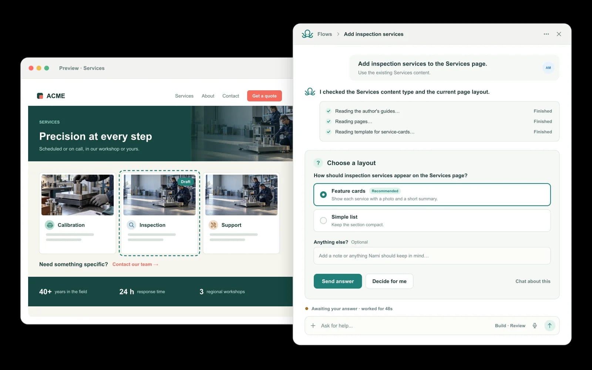
Task: Follow the Contact our team link
Action: [135, 264]
